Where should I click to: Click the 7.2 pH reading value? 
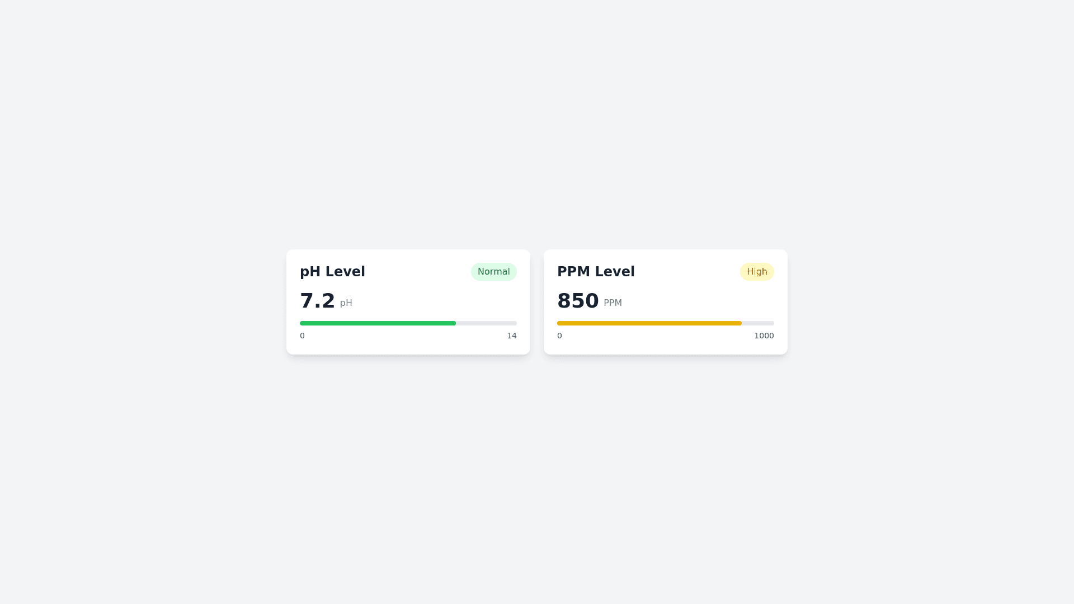317,301
